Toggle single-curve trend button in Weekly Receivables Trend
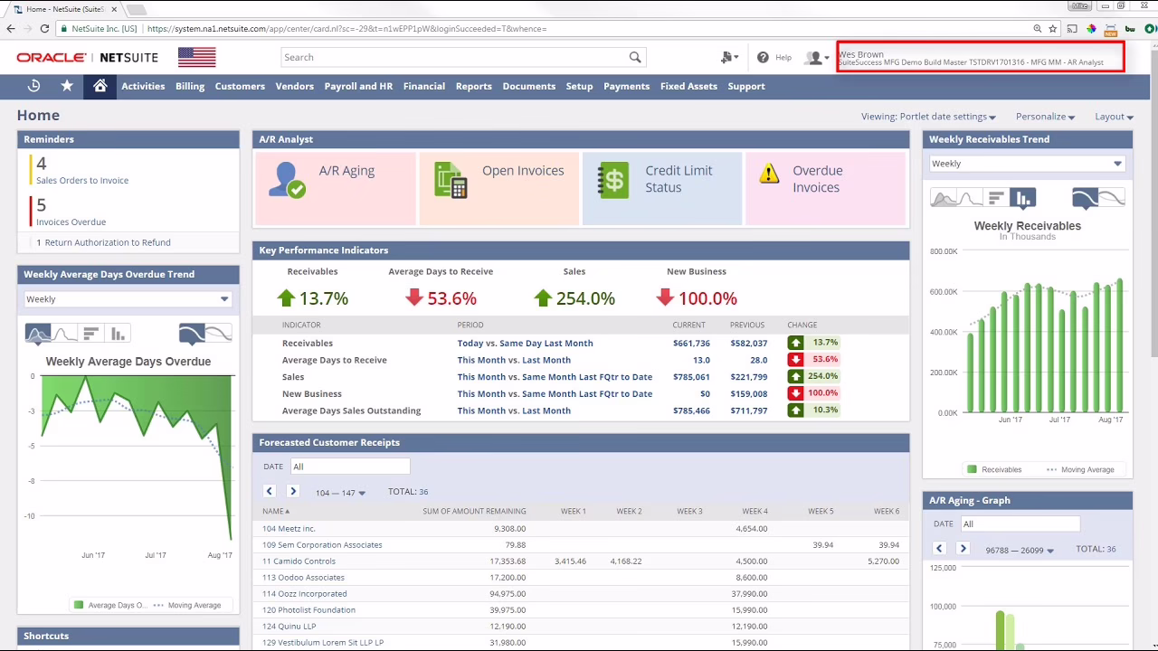Image resolution: width=1158 pixels, height=651 pixels. 1086,198
